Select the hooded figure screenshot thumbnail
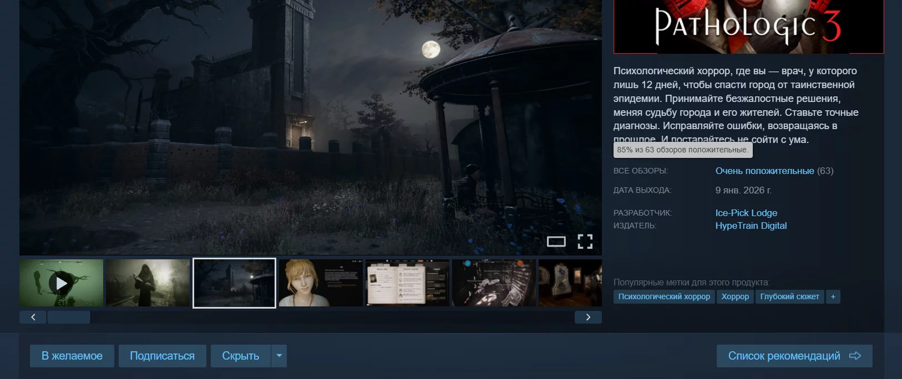 click(x=148, y=283)
